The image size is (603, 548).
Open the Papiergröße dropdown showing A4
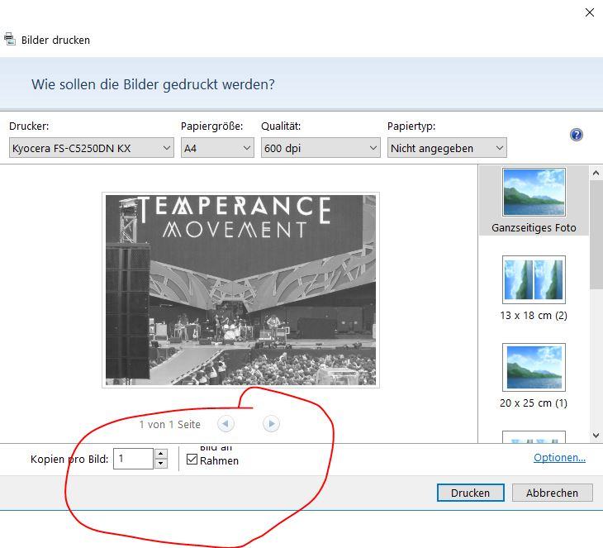click(217, 148)
